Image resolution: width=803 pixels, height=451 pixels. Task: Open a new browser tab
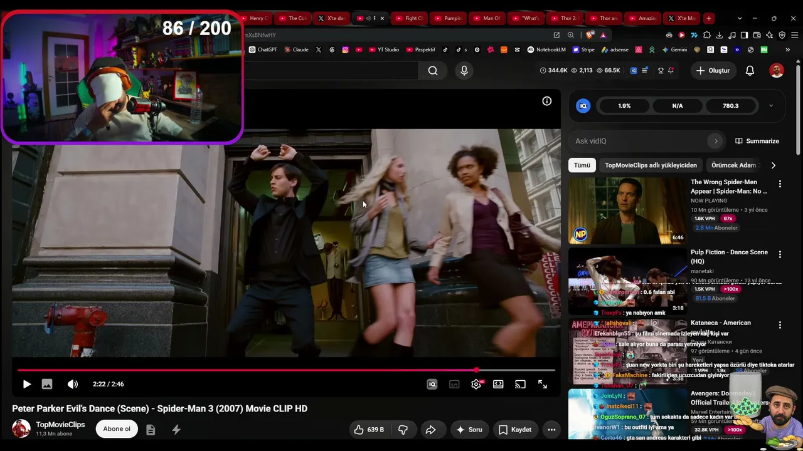pyautogui.click(x=708, y=18)
